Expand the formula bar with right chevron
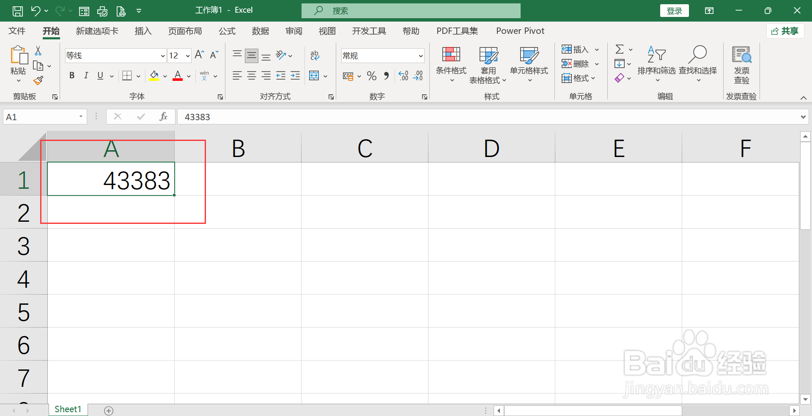 (803, 117)
